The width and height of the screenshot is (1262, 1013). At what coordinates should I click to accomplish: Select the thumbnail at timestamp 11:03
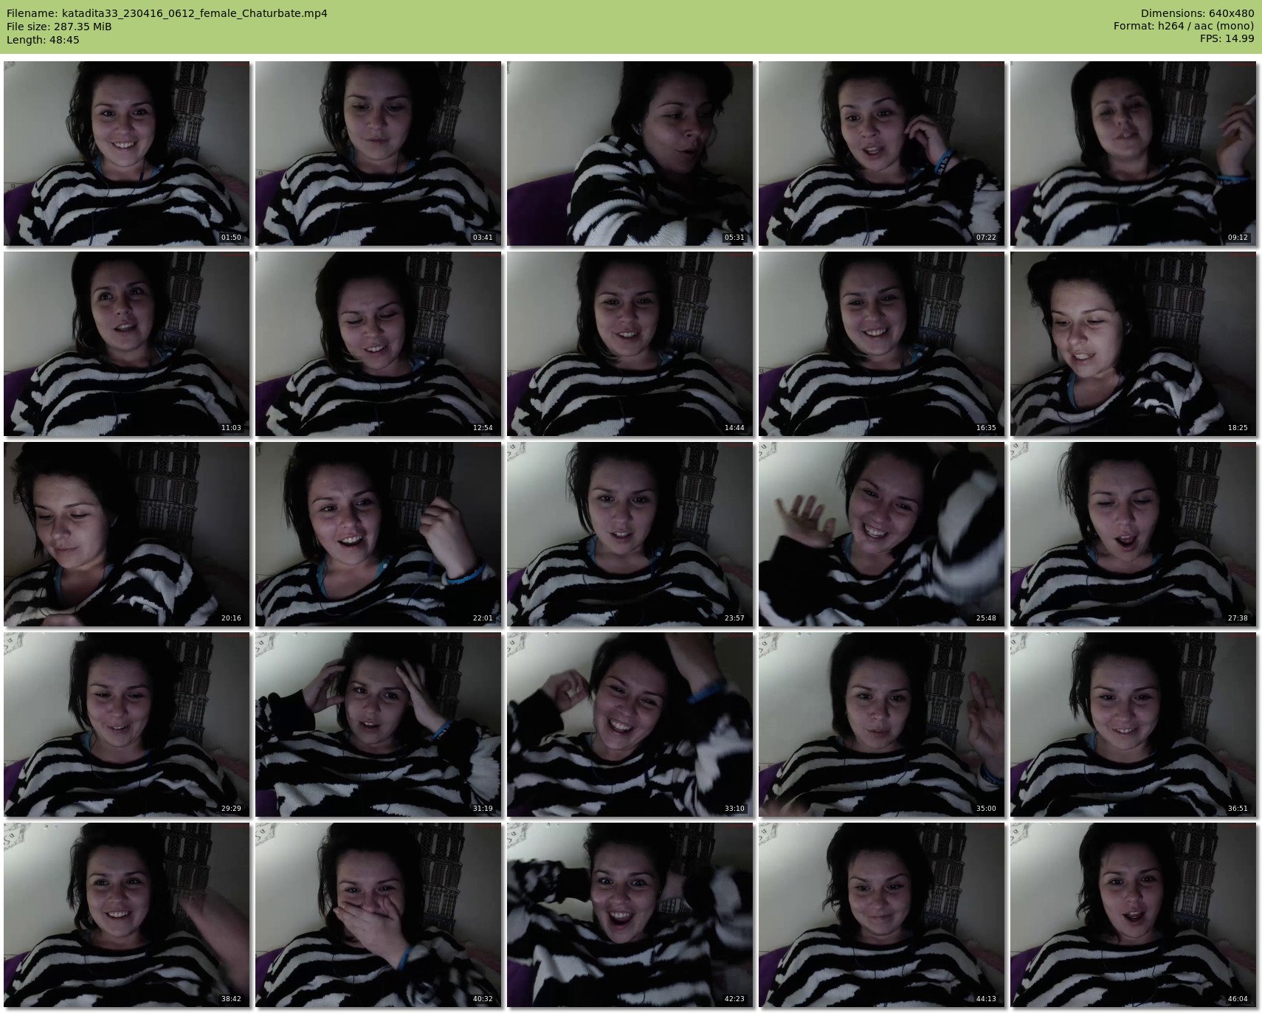click(126, 344)
